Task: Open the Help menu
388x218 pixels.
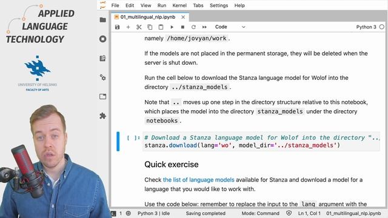Action: pos(239,5)
